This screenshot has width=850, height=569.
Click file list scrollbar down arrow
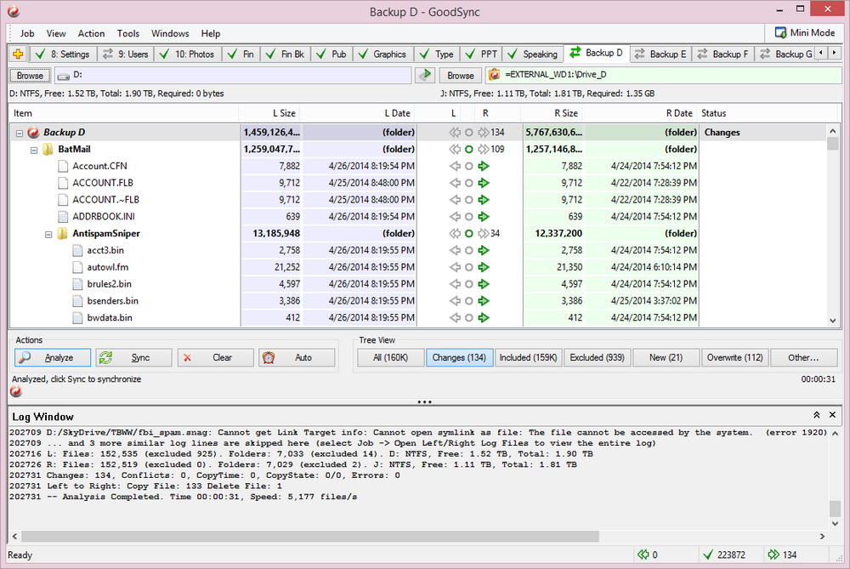833,321
